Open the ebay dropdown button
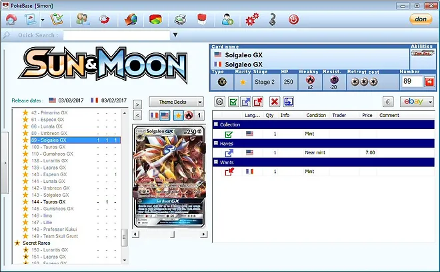Screen dimensions: 440x272 [x=417, y=102]
